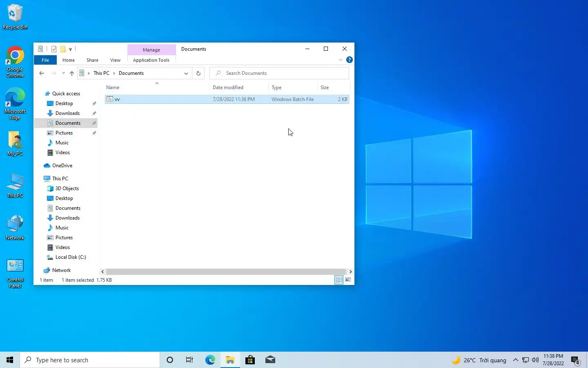Viewport: 588px width, 368px height.
Task: Open the Windows Start menu
Action: tap(10, 360)
